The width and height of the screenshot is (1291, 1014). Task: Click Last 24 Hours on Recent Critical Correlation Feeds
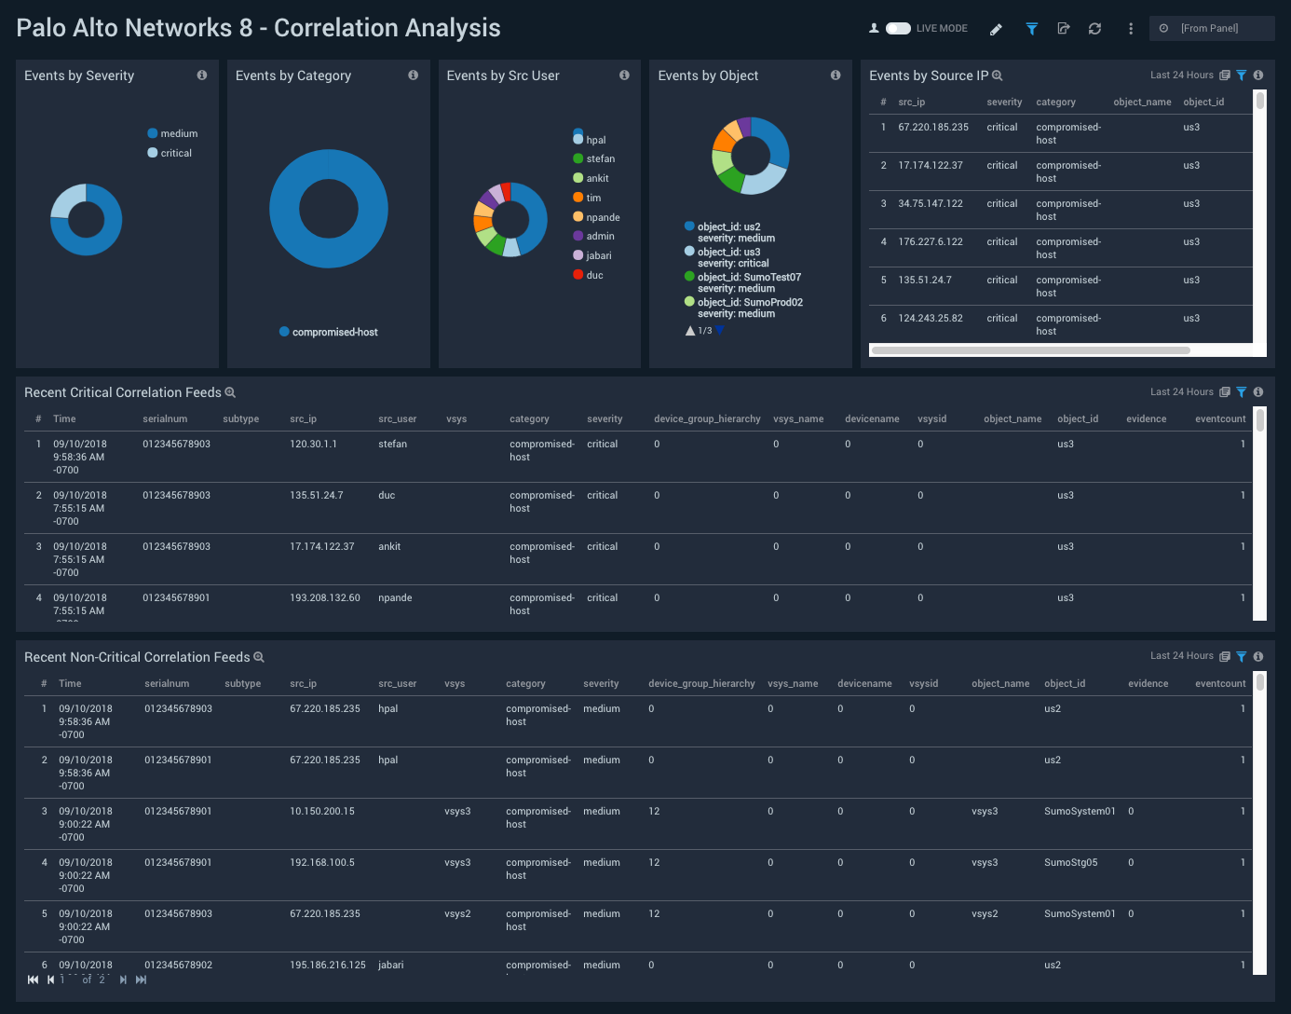1182,392
